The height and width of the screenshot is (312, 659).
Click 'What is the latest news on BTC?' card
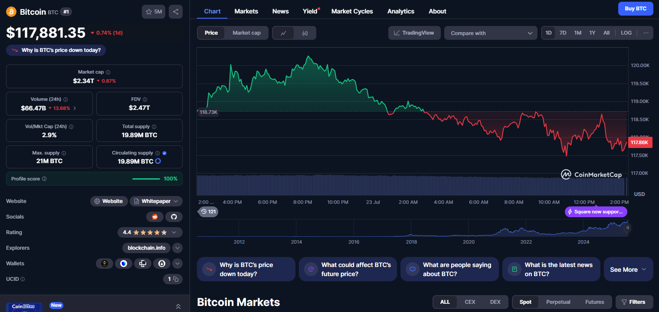(x=551, y=269)
